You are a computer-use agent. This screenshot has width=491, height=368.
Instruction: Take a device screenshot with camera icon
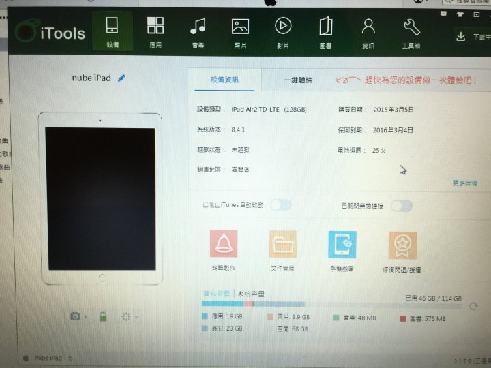[75, 316]
